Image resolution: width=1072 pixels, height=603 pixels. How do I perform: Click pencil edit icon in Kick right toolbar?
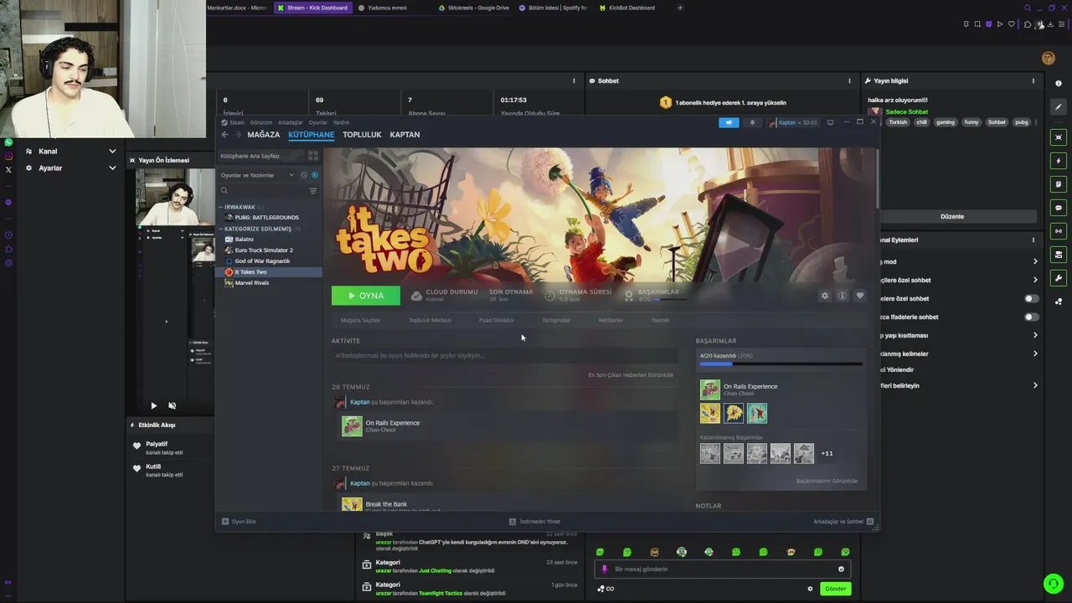1059,107
